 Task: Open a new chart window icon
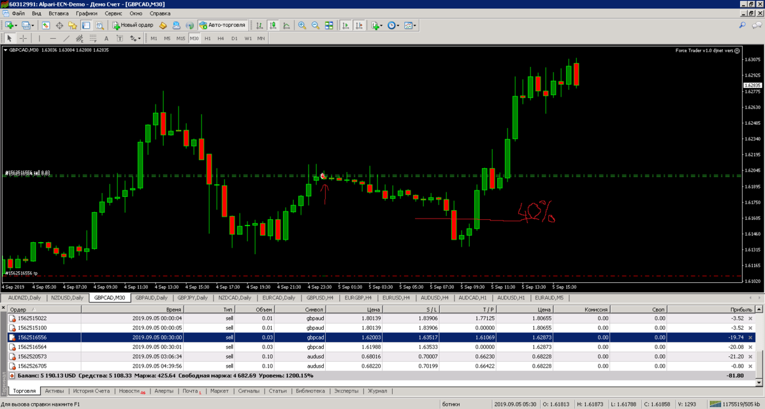(9, 25)
